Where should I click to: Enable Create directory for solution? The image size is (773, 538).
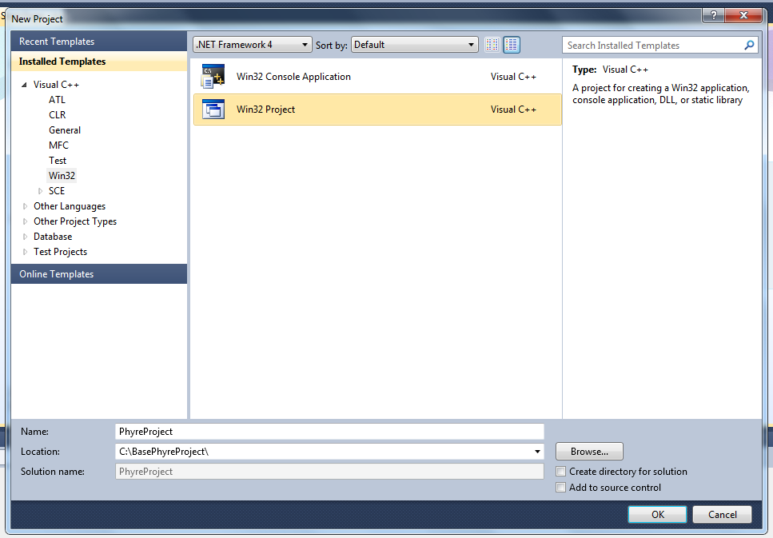[560, 472]
